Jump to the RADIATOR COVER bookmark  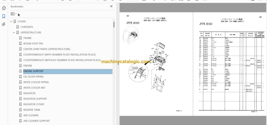click(x=34, y=104)
